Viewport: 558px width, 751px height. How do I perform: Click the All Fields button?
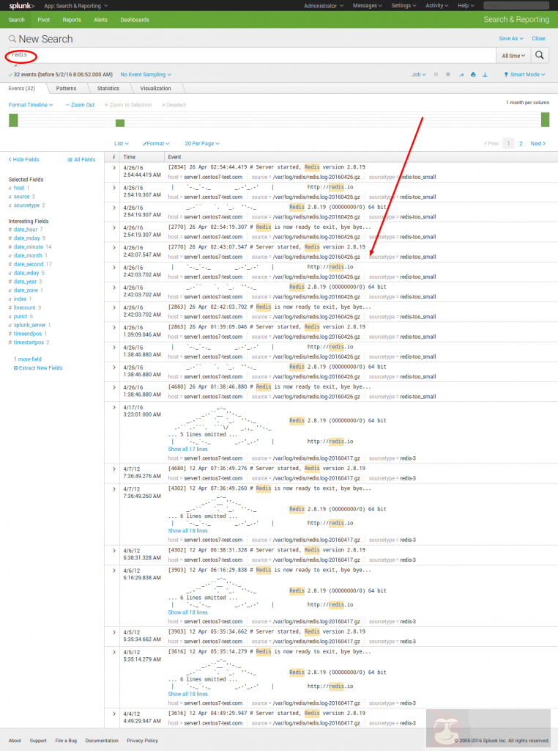coord(81,159)
